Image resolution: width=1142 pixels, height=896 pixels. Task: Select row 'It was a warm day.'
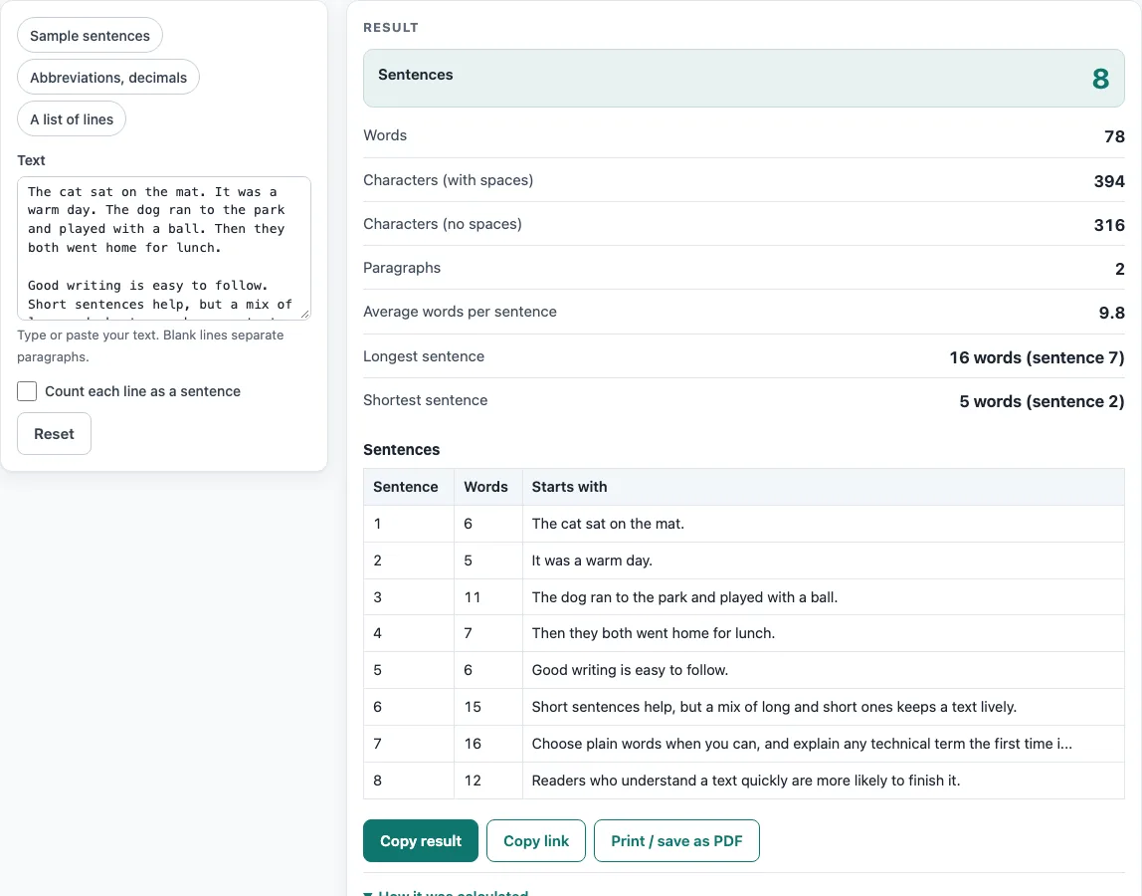[x=744, y=560]
